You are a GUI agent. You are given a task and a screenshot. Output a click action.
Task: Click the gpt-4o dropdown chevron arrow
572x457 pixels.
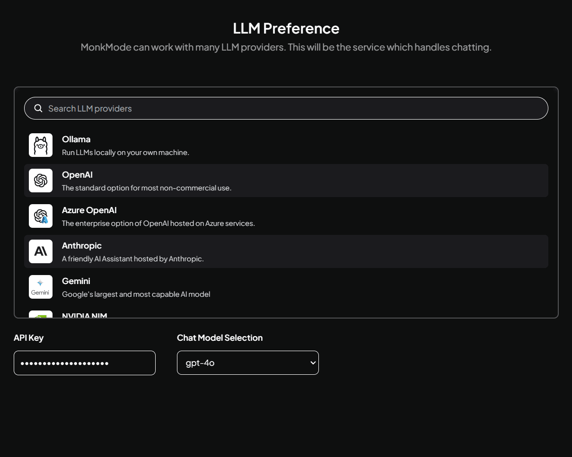click(312, 363)
